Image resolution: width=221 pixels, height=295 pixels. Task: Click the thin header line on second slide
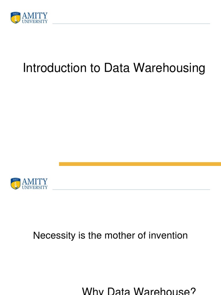(x=131, y=190)
